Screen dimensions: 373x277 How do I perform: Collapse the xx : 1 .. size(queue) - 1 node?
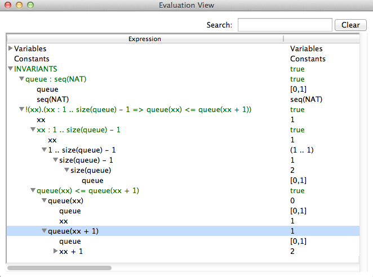point(33,130)
